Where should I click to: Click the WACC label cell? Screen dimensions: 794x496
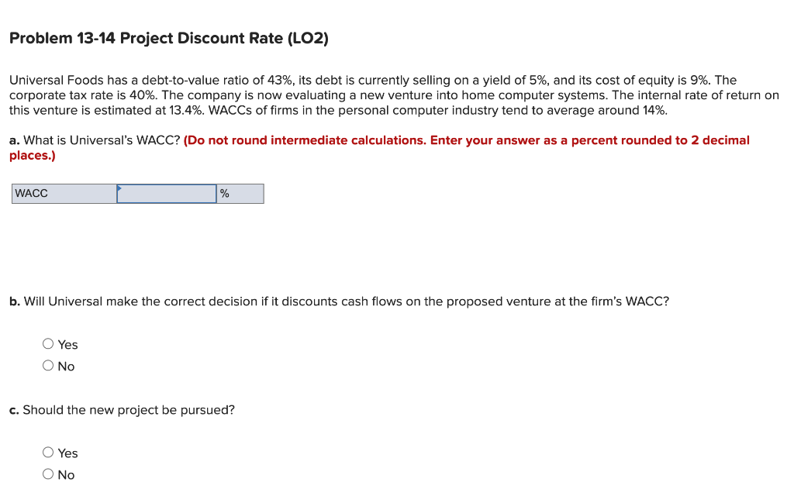pyautogui.click(x=62, y=194)
